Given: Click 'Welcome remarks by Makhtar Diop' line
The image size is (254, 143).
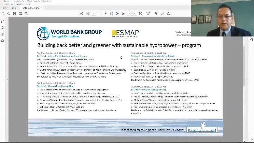Looking at the screenshot, I should point(65,59).
